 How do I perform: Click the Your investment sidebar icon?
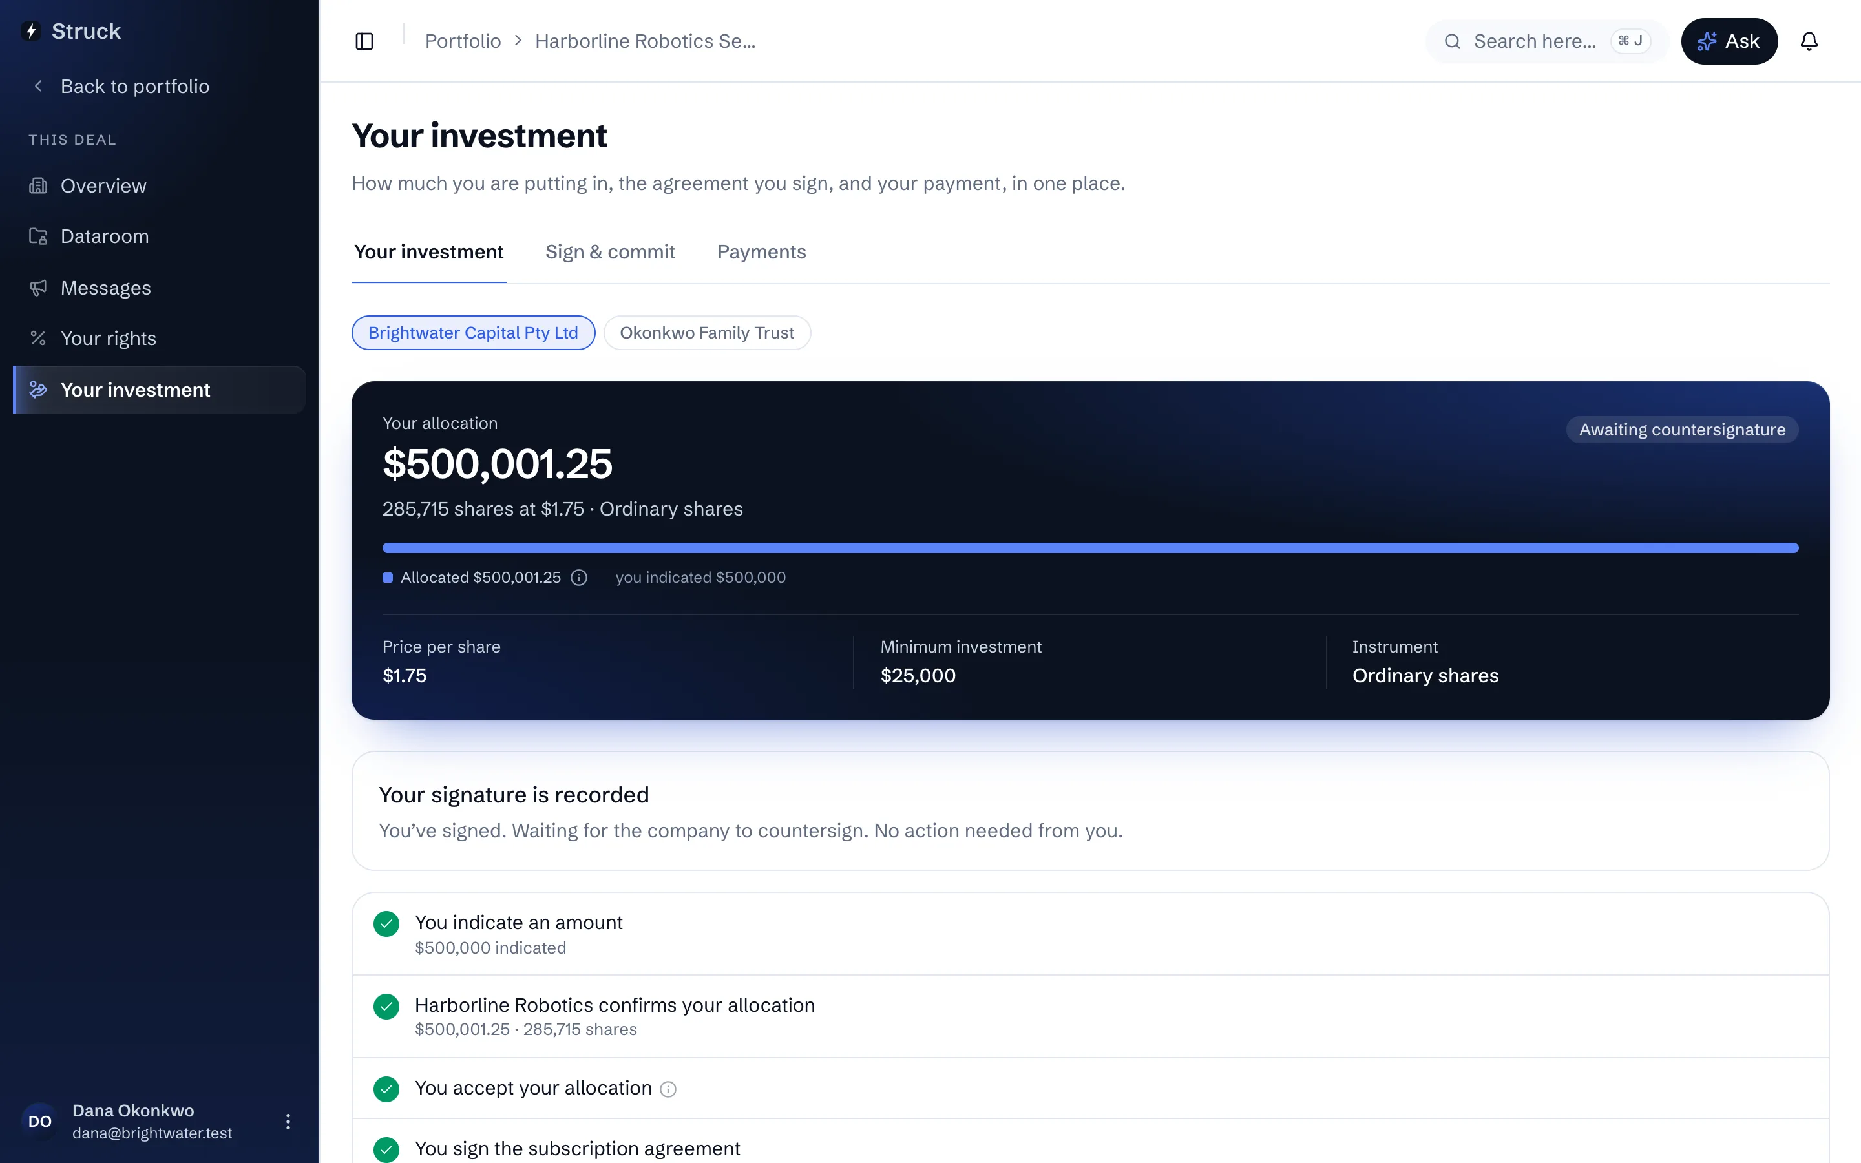click(37, 389)
